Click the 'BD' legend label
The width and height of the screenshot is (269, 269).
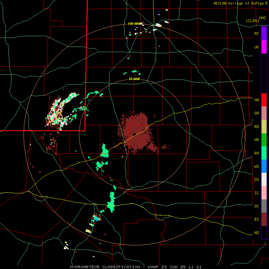pyautogui.click(x=256, y=127)
